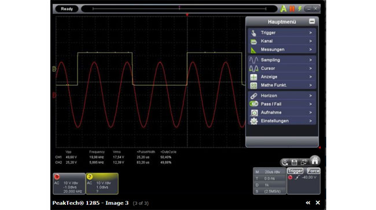376x210 pixels.
Task: Open the Sampling menu entry
Action: pos(282,60)
